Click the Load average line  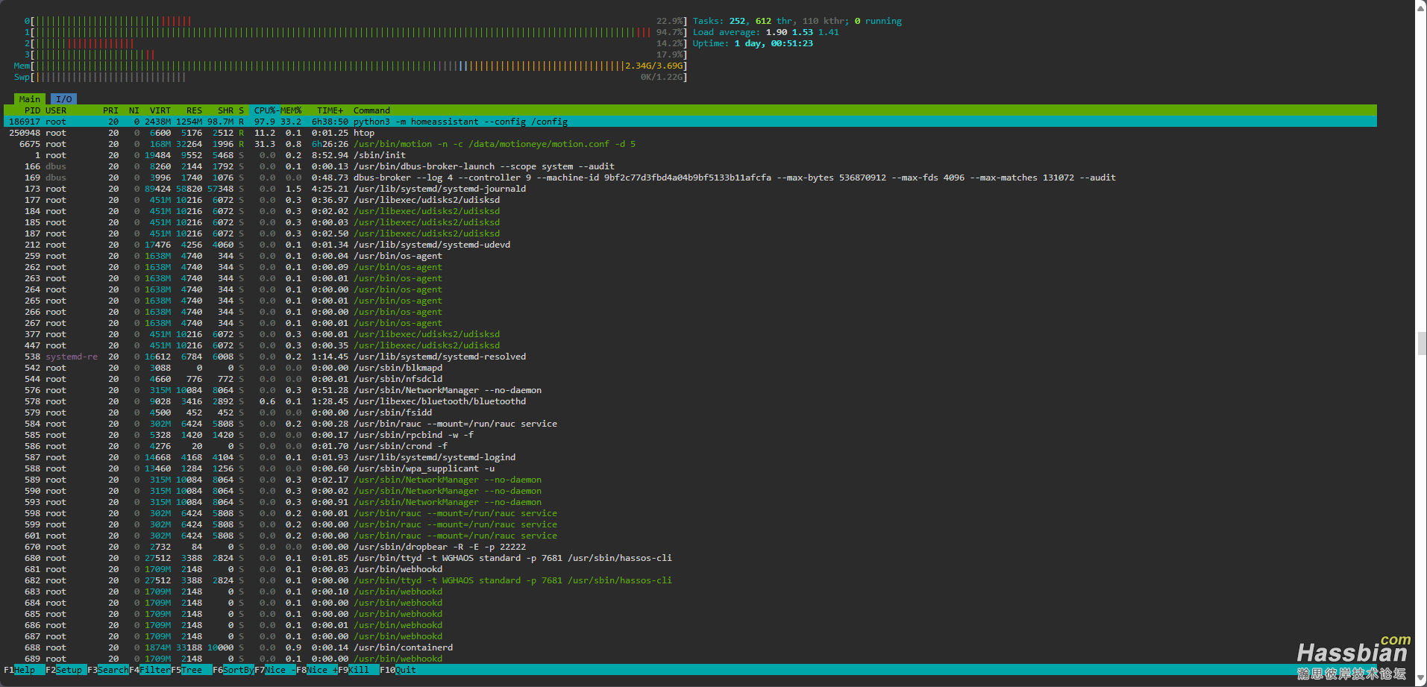[765, 32]
